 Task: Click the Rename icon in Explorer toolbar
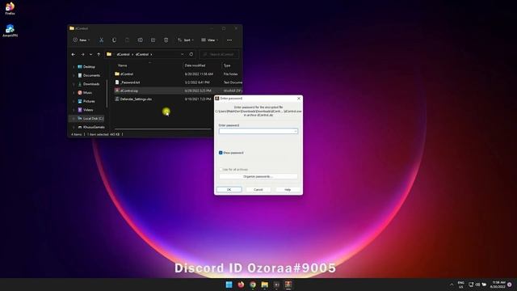point(140,40)
